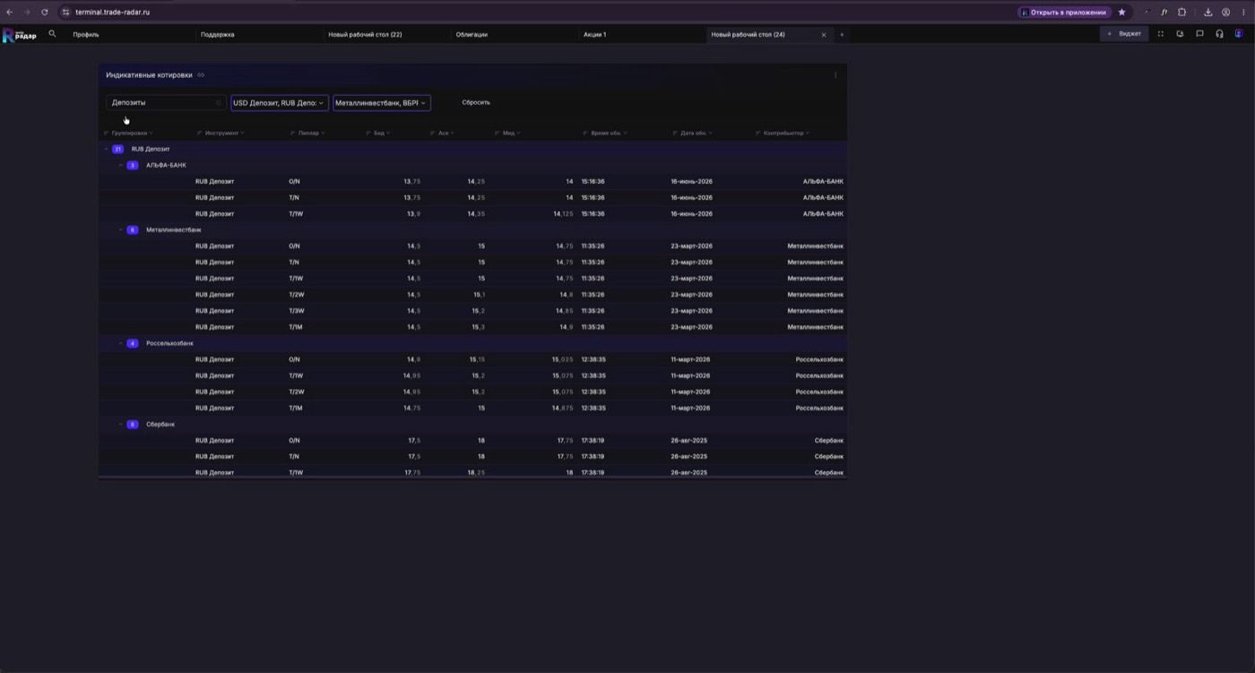The image size is (1255, 673).
Task: Go back in the browser
Action: [x=10, y=13]
